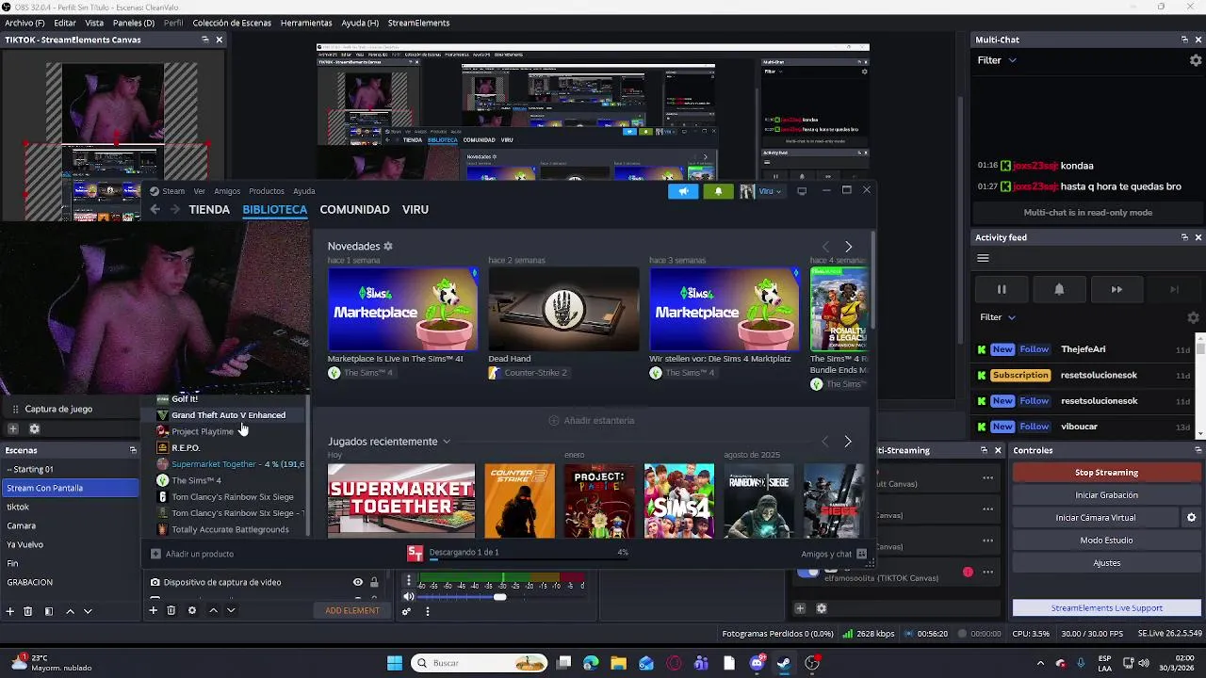This screenshot has height=678, width=1206.
Task: Add a new source with the plus icon
Action: [153, 610]
